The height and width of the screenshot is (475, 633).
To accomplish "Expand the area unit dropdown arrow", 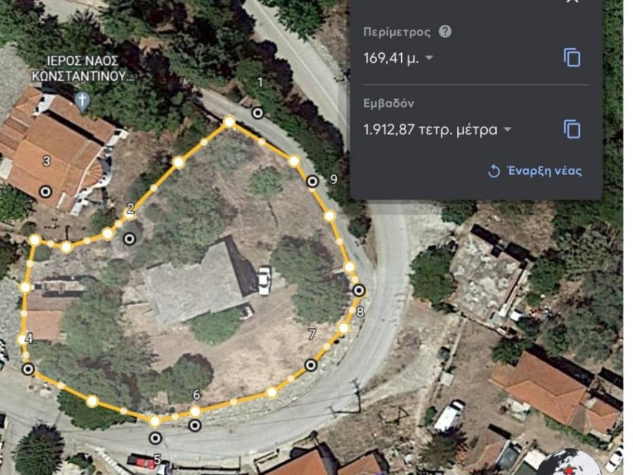I will click(507, 130).
